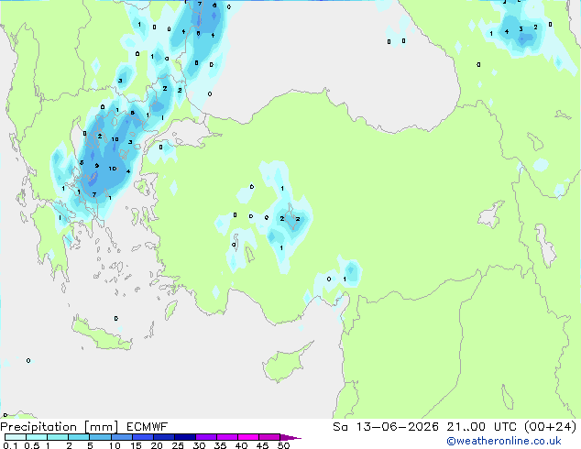The width and height of the screenshot is (581, 449).
Task: Select the 0.5 to 1 mm legend swatch
Action: (x=37, y=437)
